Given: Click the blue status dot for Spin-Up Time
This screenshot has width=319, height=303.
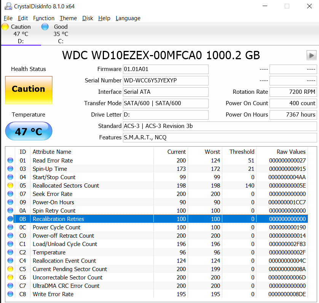Looking at the screenshot, I should click(10, 169).
